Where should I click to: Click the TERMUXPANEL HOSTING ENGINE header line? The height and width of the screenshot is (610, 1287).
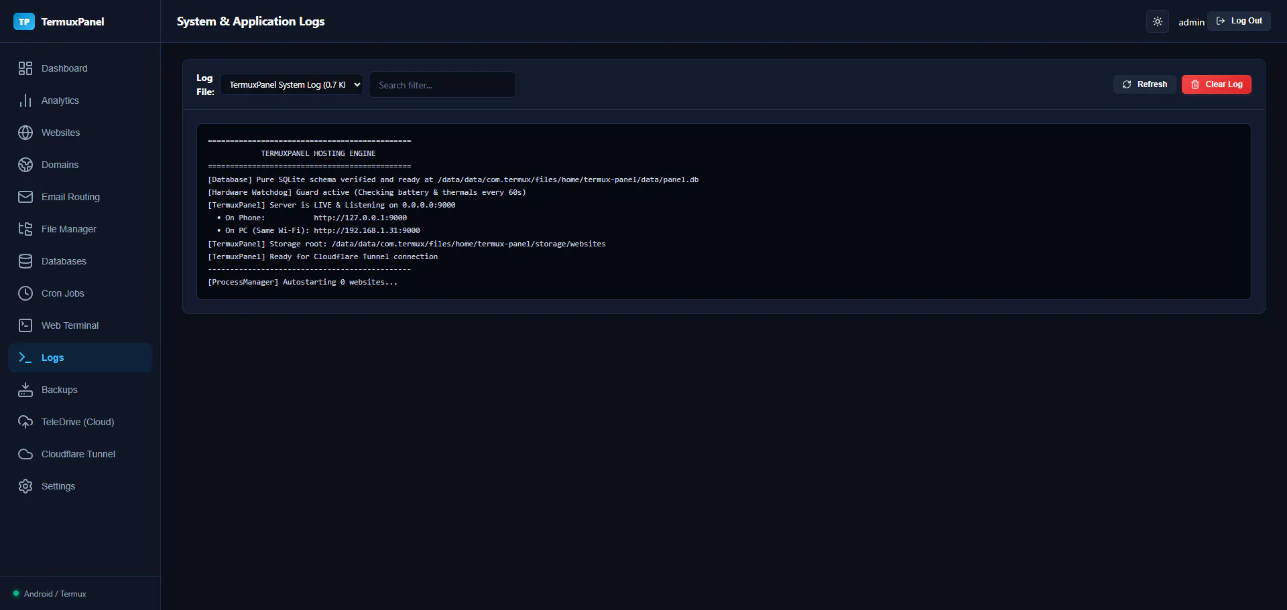[318, 153]
